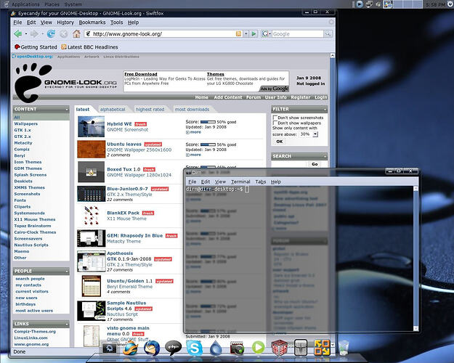This screenshot has height=363, width=454.
Task: Click the RSS feed icon in URL bar
Action: click(x=238, y=34)
